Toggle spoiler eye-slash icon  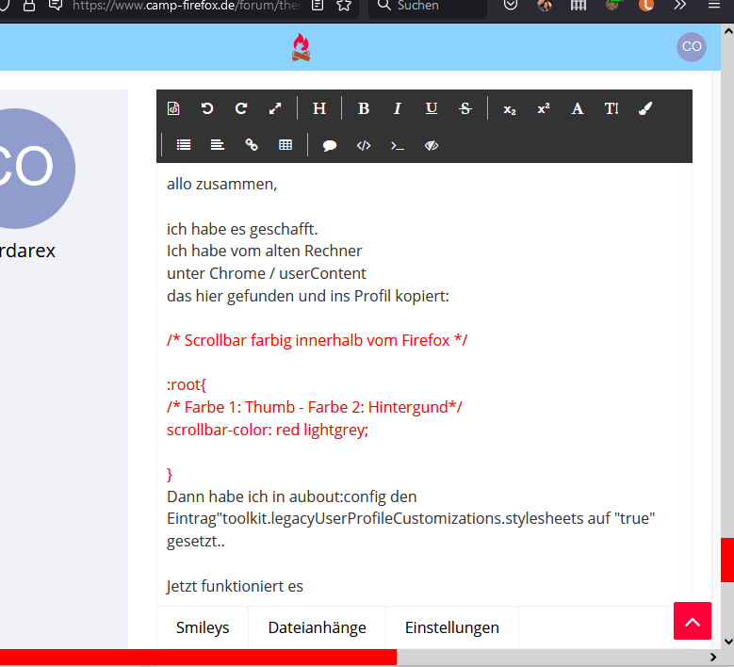pos(432,145)
